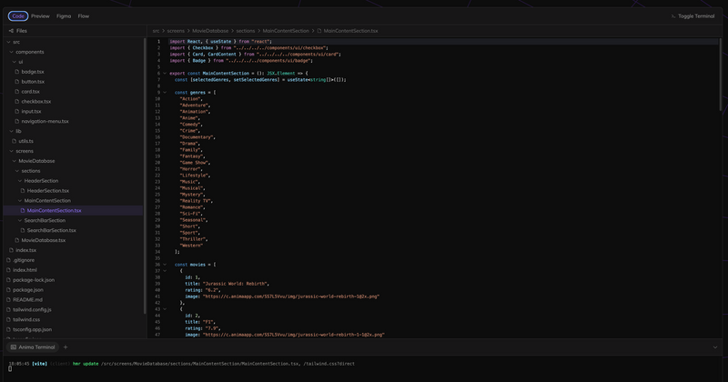Collapse the MovieDatabase folder
Viewport: 728px width, 382px height.
pos(15,161)
